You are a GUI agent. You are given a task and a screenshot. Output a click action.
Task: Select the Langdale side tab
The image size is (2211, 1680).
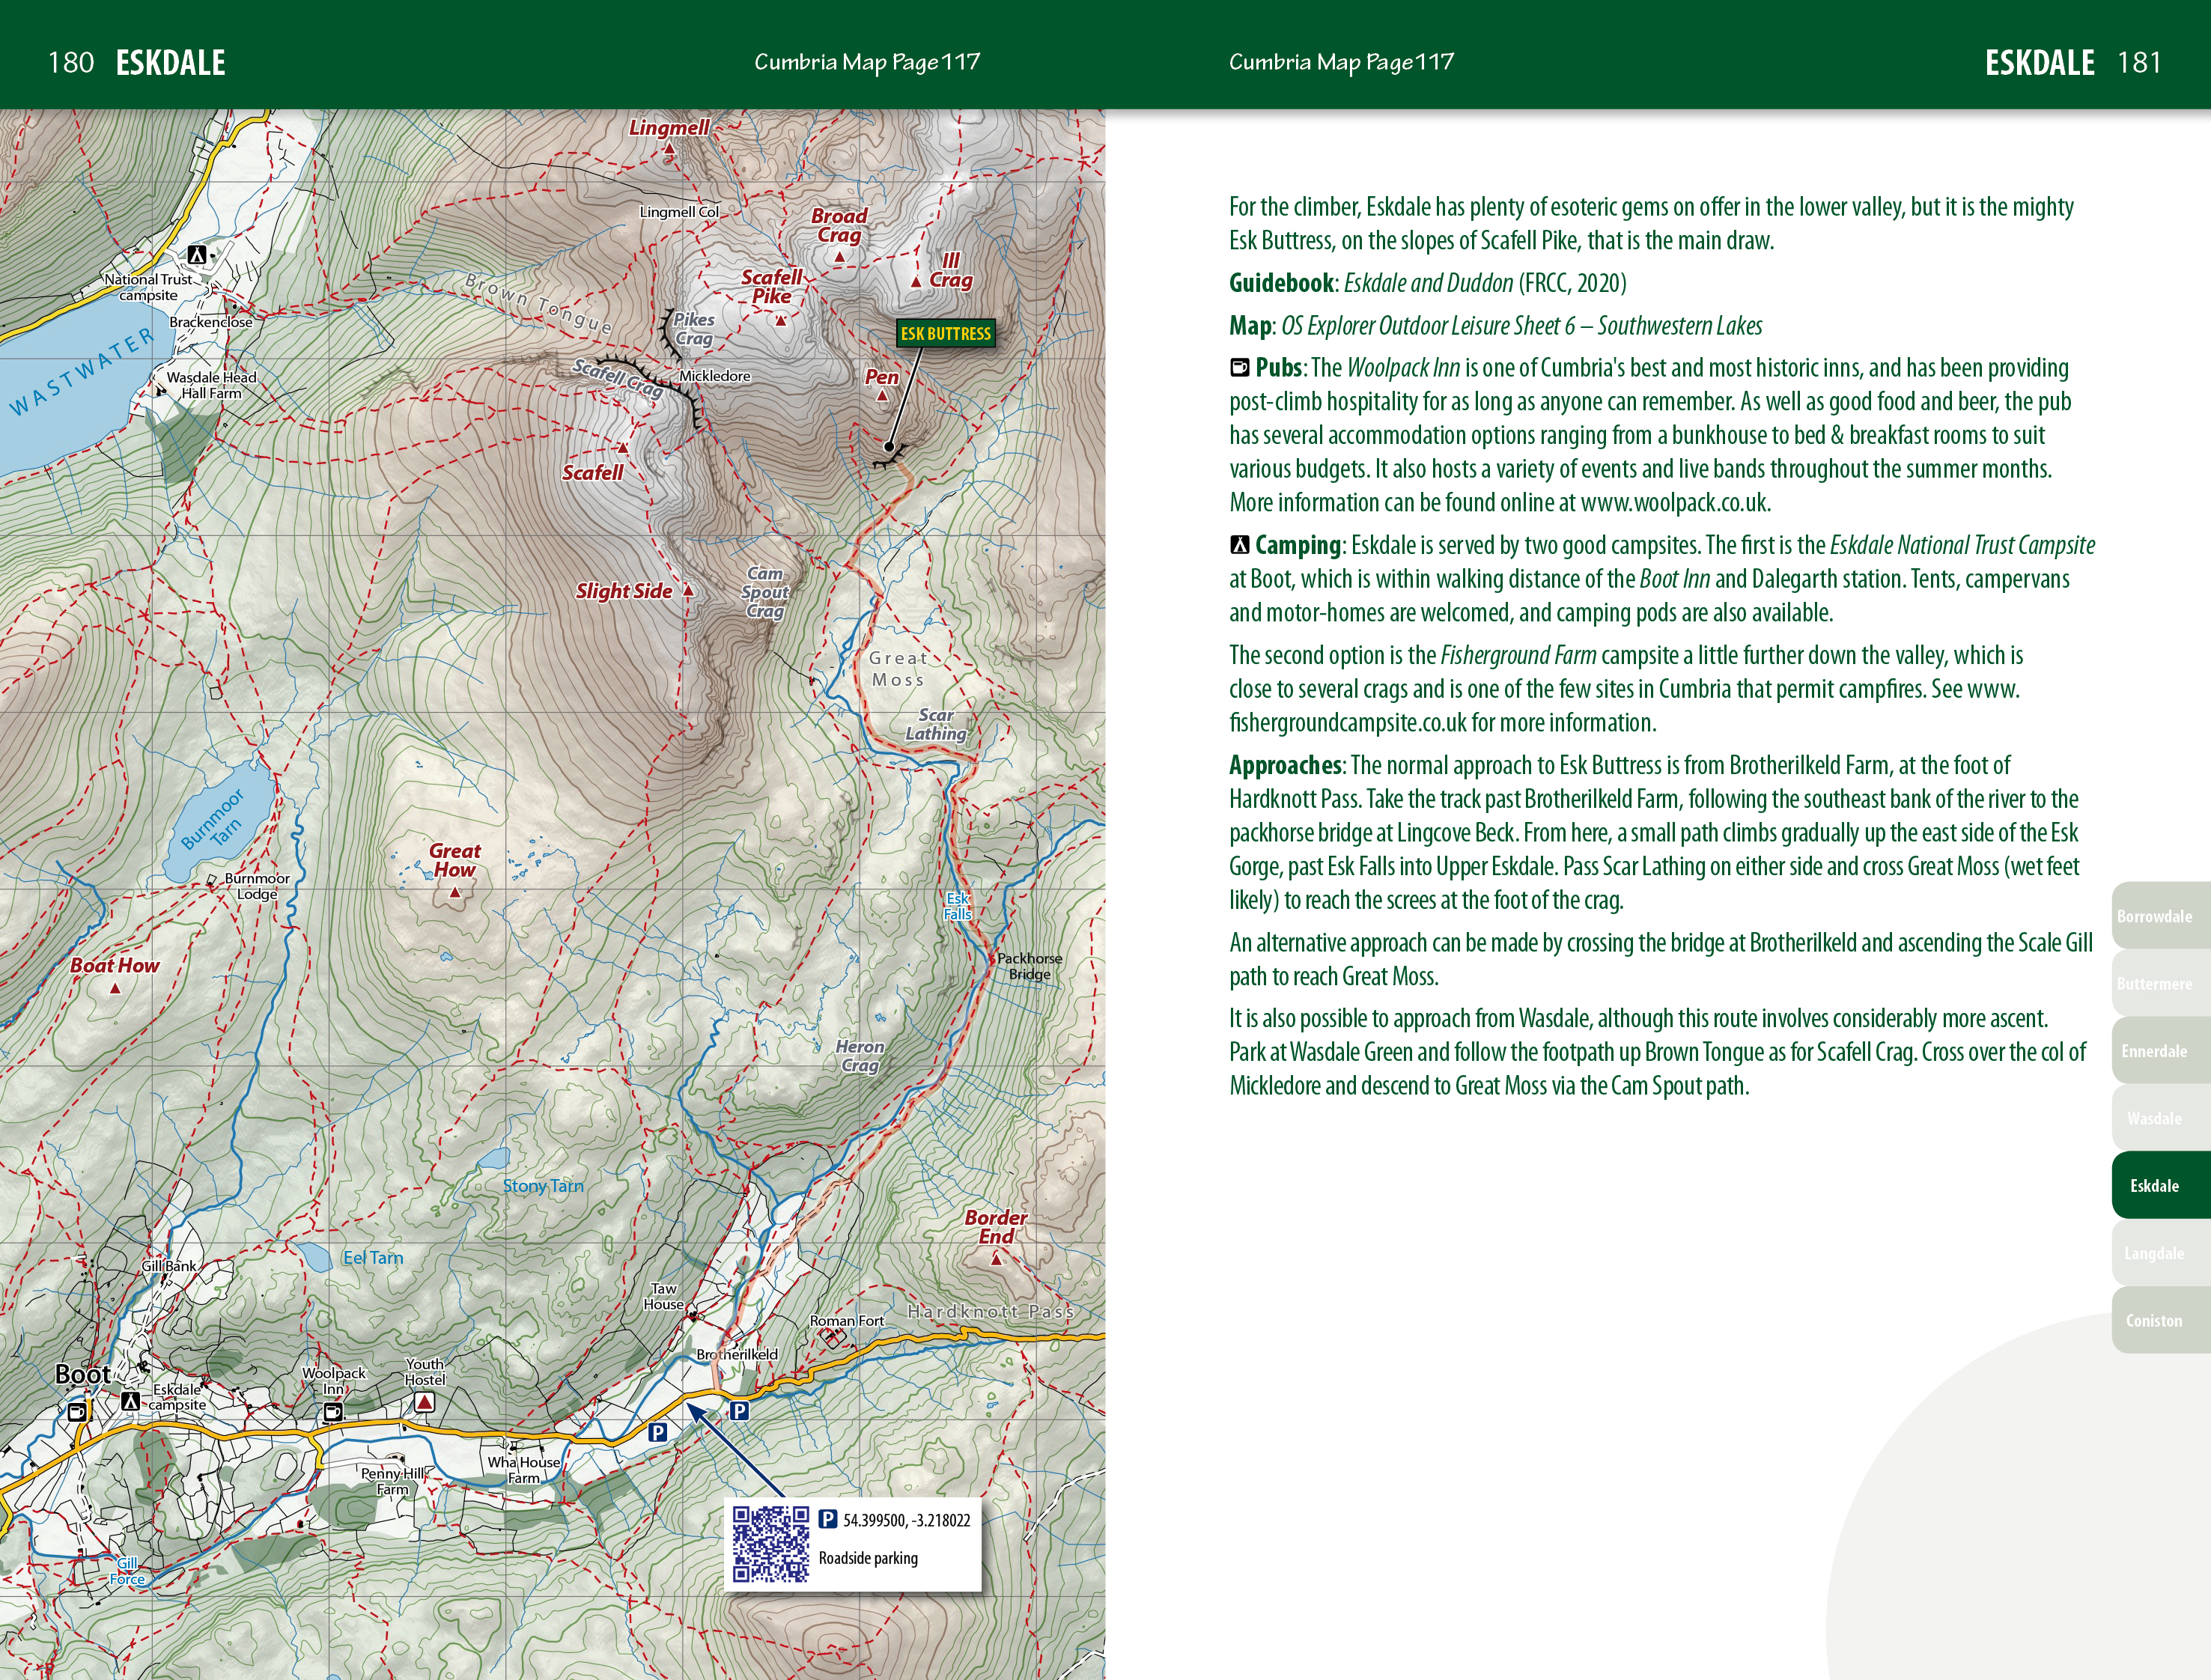(2160, 1253)
